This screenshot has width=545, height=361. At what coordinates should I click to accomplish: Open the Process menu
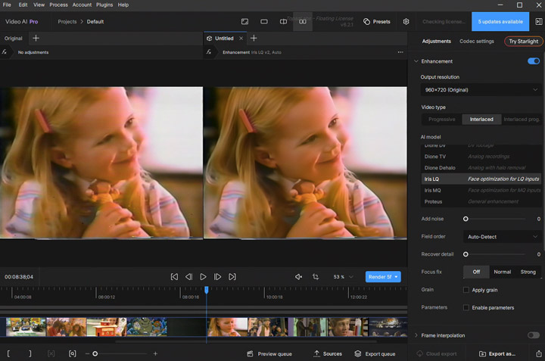(x=58, y=5)
